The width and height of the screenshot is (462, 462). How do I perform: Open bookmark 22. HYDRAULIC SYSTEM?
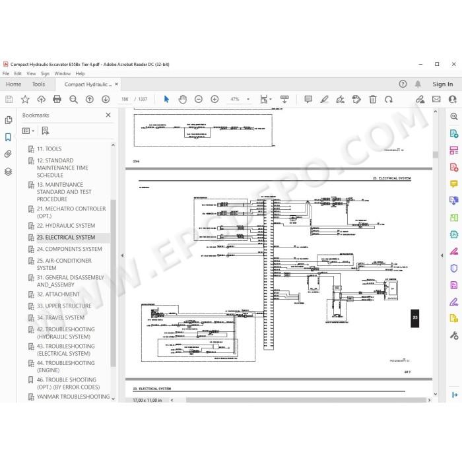click(x=66, y=226)
